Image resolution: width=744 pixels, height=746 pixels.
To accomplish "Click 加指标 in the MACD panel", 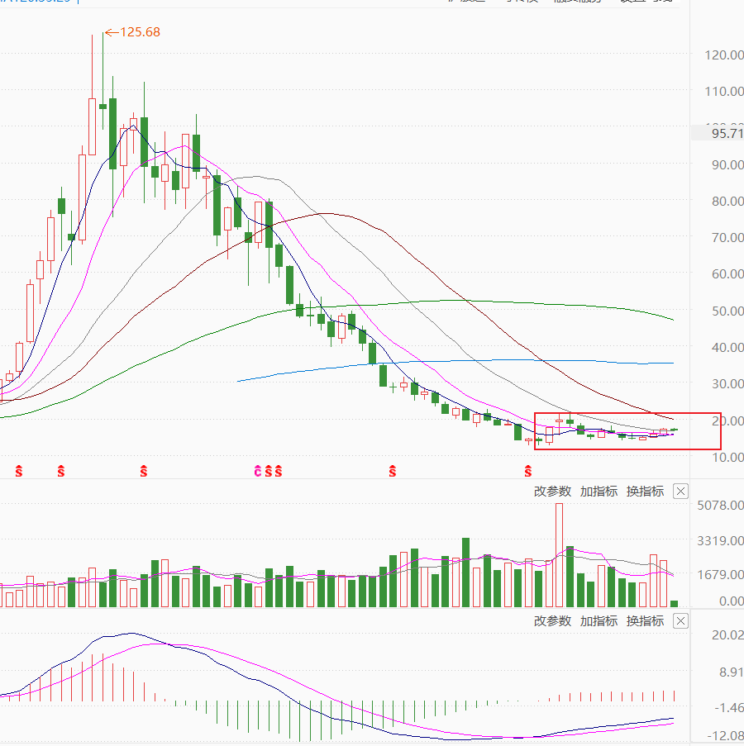I will 599,621.
